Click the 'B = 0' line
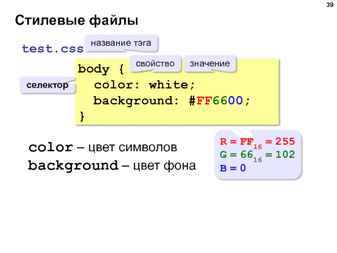Viewport: 337px width, 253px height. 233,168
